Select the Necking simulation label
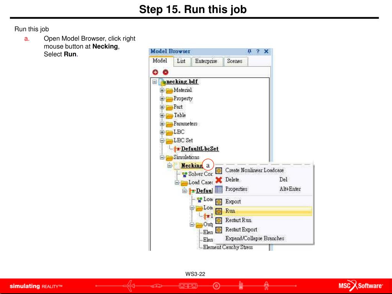 [192, 165]
